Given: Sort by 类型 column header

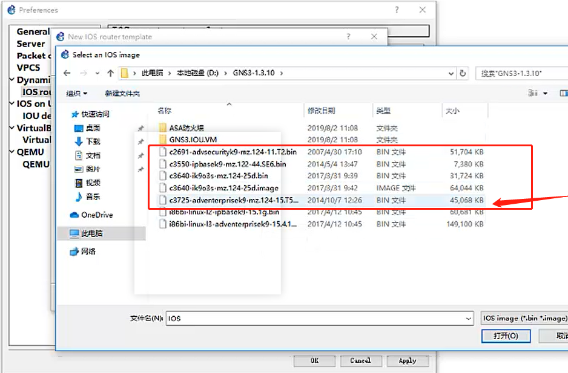Looking at the screenshot, I should coord(383,111).
